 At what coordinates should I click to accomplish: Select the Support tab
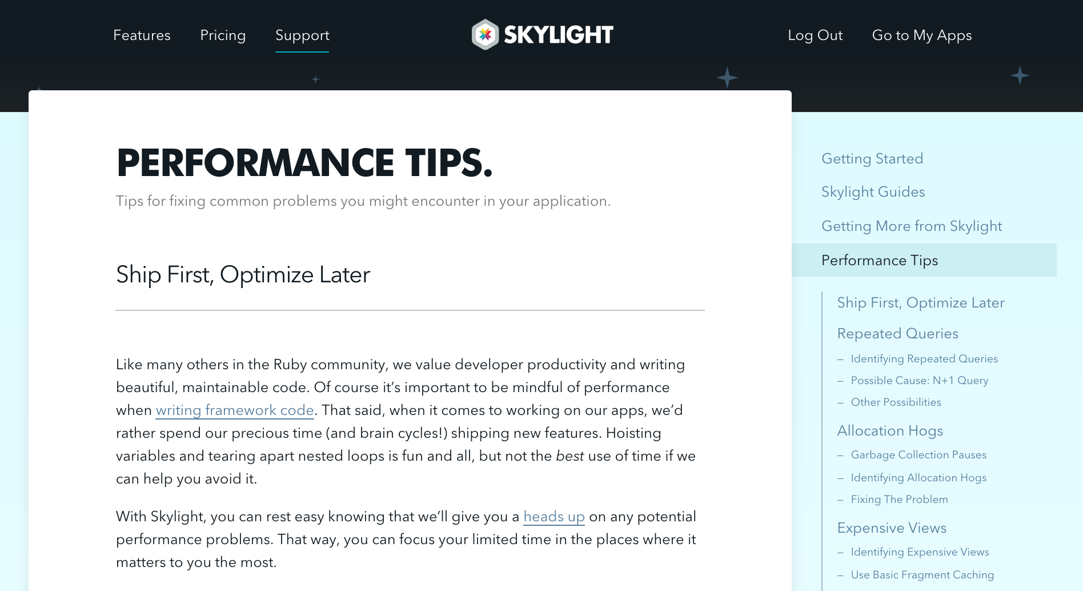coord(302,35)
